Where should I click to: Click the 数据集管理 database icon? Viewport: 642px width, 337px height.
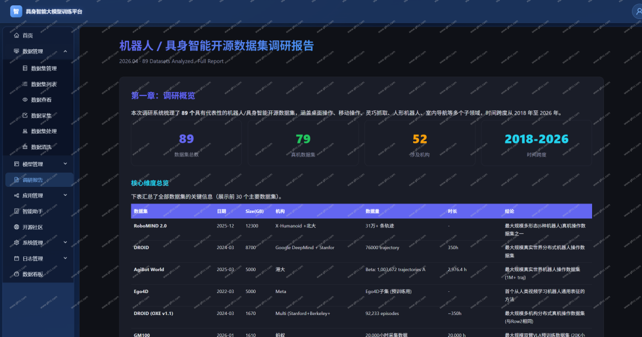[25, 68]
